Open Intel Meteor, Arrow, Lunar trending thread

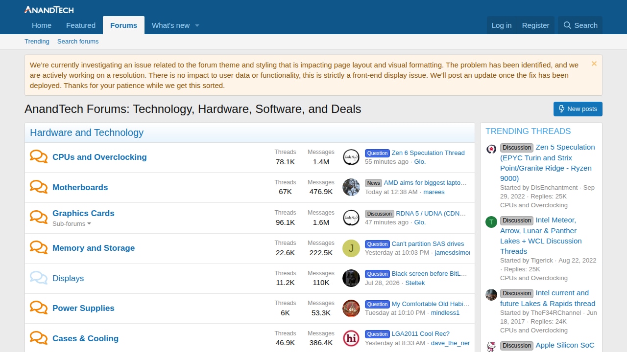click(x=541, y=236)
